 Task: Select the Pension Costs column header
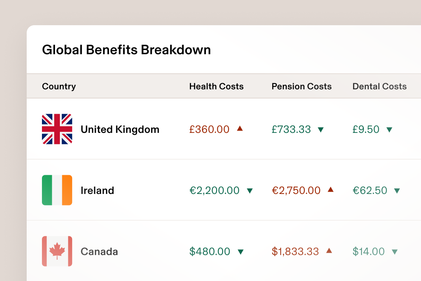tap(302, 86)
